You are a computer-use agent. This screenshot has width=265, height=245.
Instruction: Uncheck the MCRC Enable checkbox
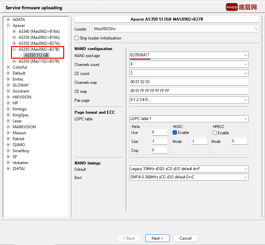pos(175,133)
